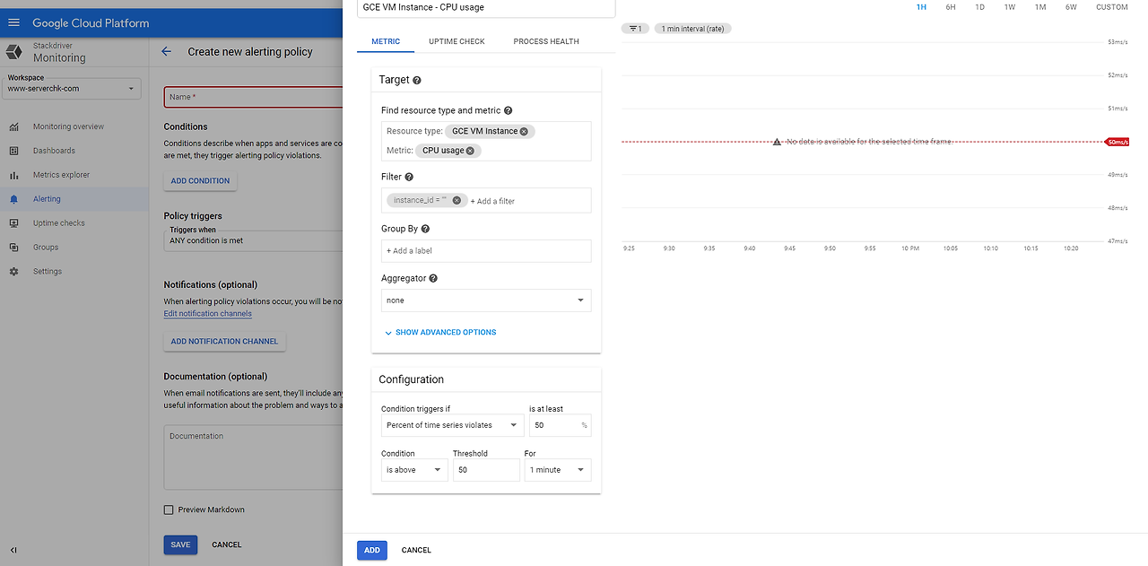Click the Monitoring overview sidebar icon

(x=13, y=126)
